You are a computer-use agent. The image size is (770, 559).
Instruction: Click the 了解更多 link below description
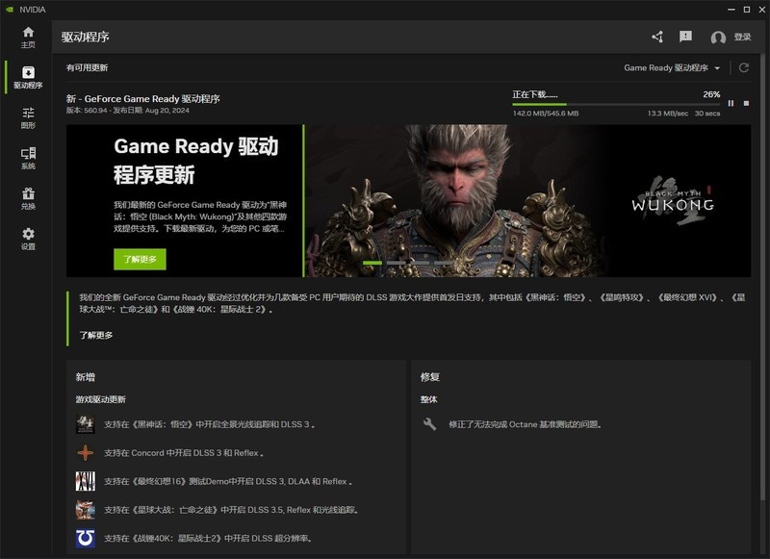point(96,335)
